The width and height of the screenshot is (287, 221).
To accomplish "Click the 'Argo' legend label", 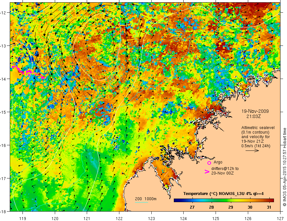I will click(218, 162).
